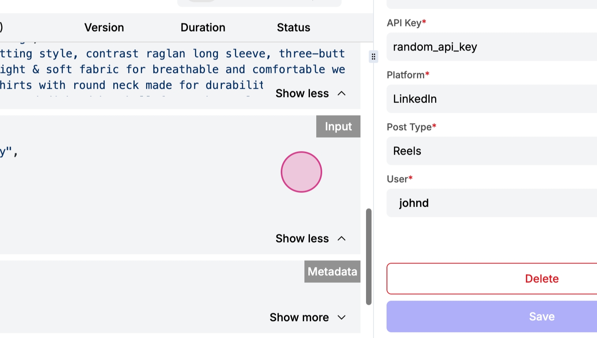Click the Version column header
Screen dimensions: 597x338
104,28
